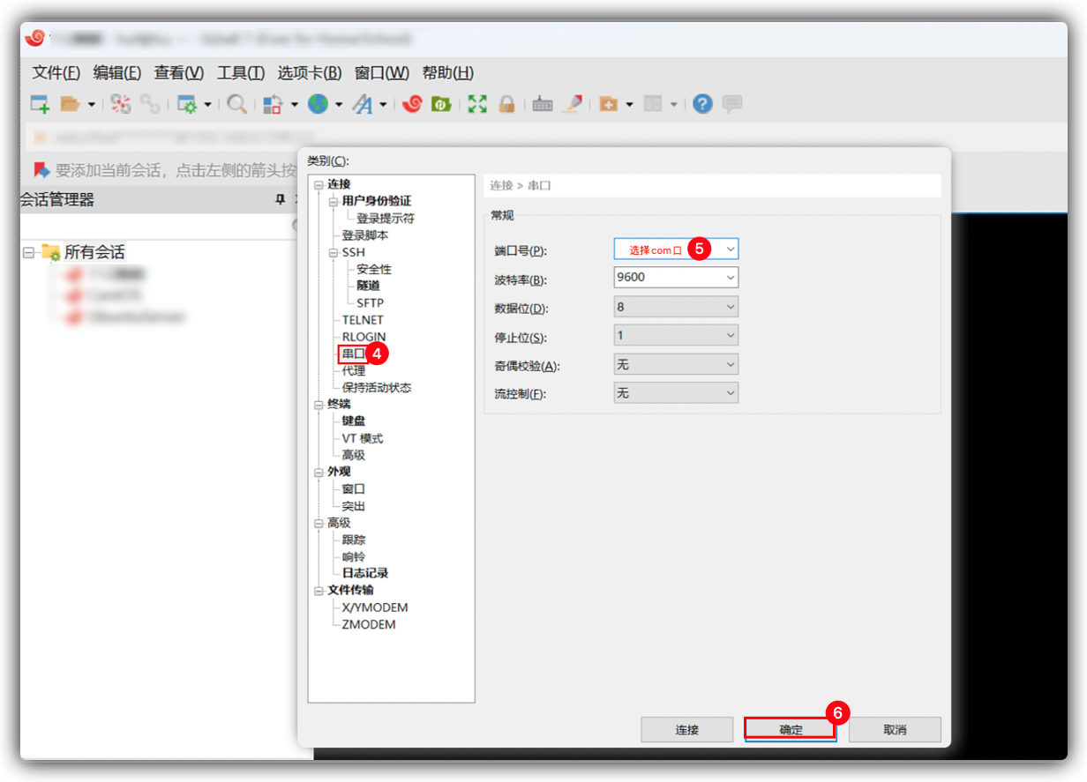Collapse the SSH tree node
This screenshot has width=1087, height=782.
coord(334,252)
